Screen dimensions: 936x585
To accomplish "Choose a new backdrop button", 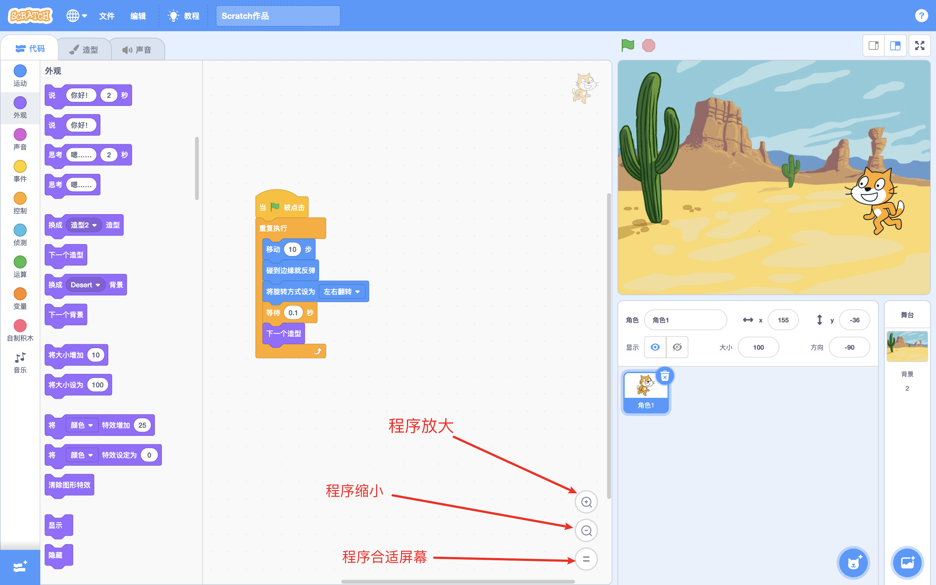I will point(907,563).
